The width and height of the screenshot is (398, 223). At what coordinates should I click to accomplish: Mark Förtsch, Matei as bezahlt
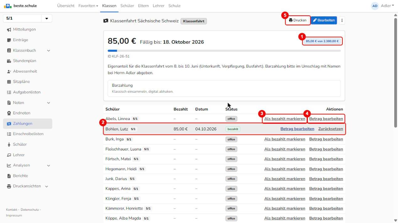click(285, 159)
